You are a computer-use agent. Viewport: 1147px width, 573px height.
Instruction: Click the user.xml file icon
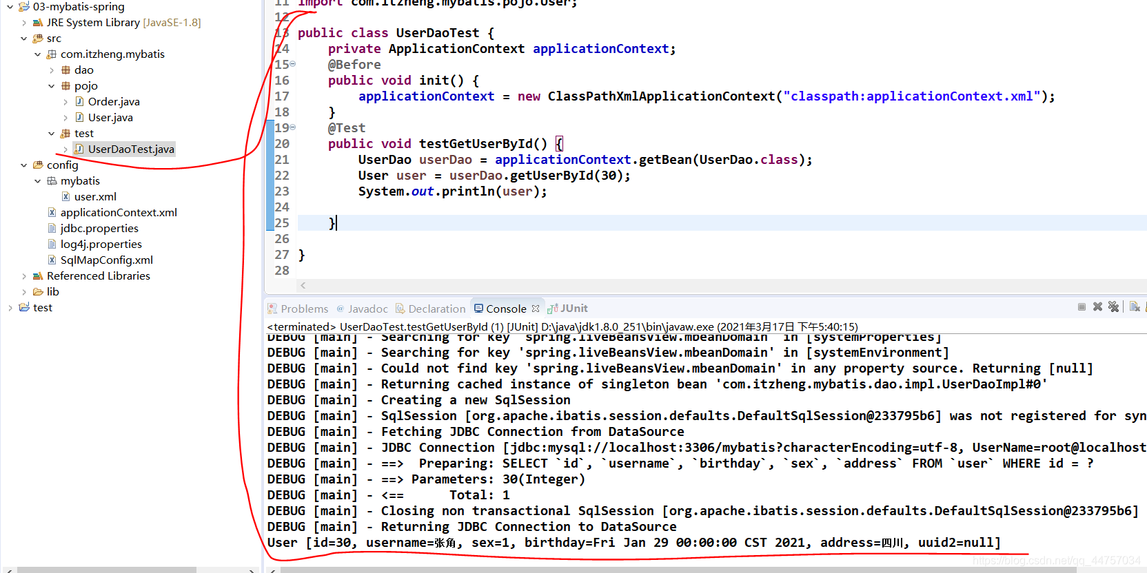coord(65,196)
